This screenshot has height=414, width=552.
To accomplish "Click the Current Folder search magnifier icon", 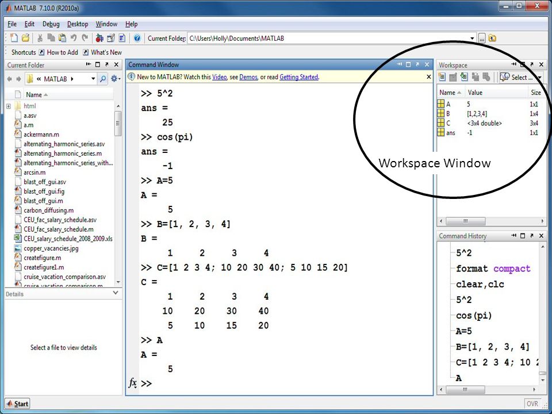I will [103, 79].
